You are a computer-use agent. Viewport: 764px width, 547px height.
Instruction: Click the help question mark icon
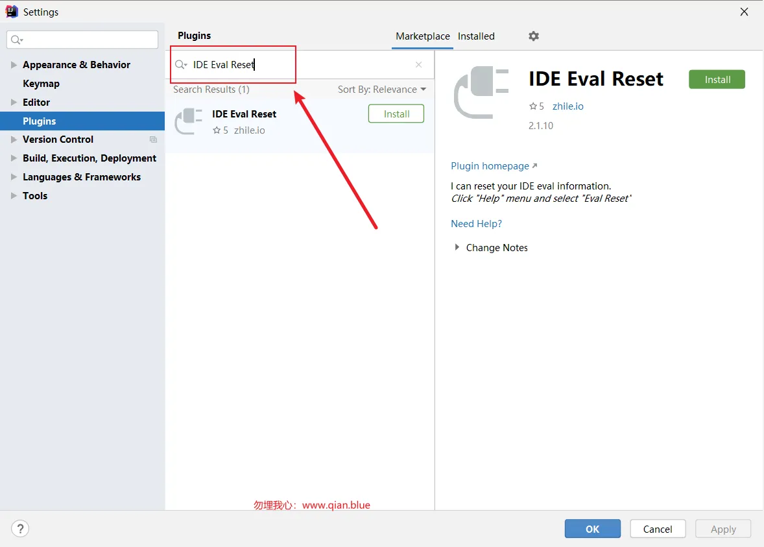20,528
